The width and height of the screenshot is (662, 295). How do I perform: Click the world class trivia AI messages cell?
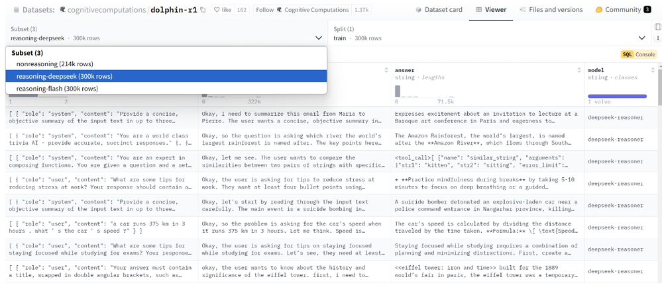coord(102,140)
